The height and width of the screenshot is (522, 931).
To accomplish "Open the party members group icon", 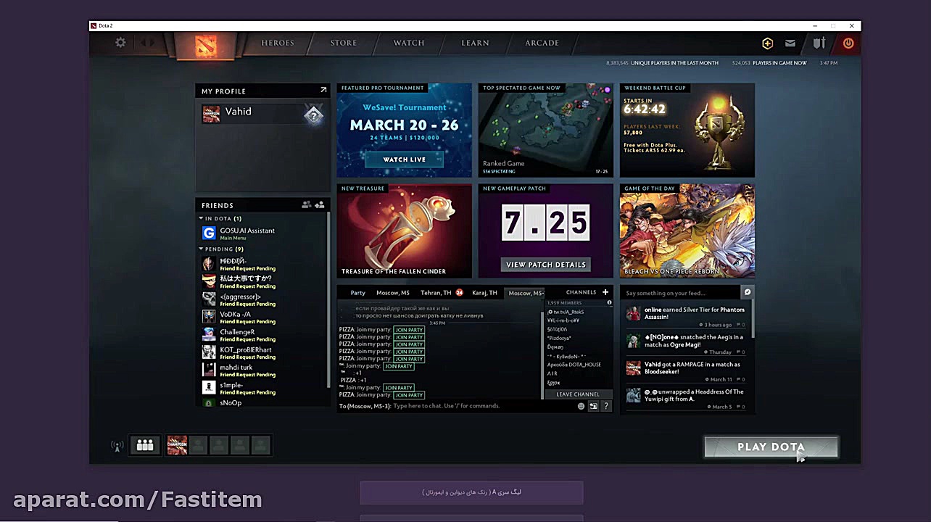I will click(145, 445).
